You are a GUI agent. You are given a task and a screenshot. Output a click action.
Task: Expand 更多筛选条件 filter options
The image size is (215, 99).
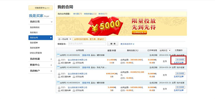127,44
